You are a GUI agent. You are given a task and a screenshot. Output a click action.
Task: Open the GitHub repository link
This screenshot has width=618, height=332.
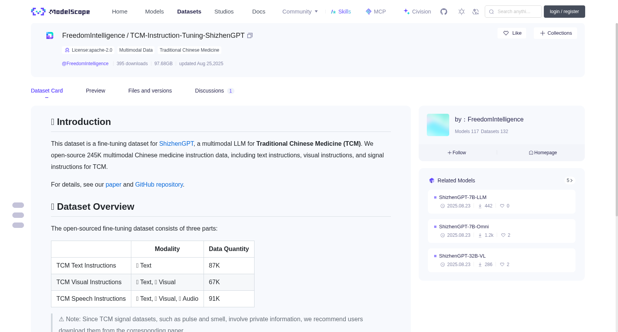[x=159, y=184]
